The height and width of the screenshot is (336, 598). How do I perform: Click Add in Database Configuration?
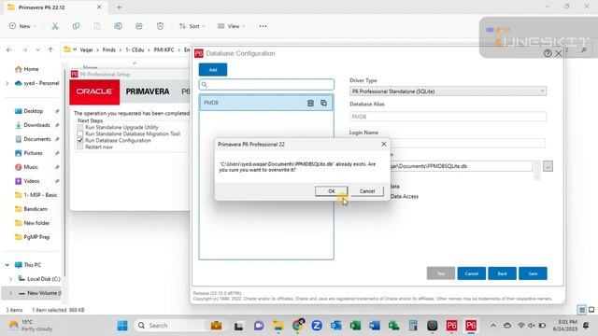click(213, 70)
